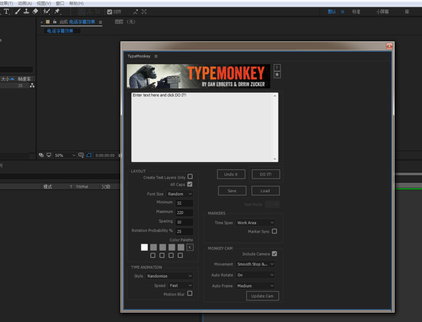Uncheck the All Caps checkbox
The image size is (422, 322).
(190, 185)
